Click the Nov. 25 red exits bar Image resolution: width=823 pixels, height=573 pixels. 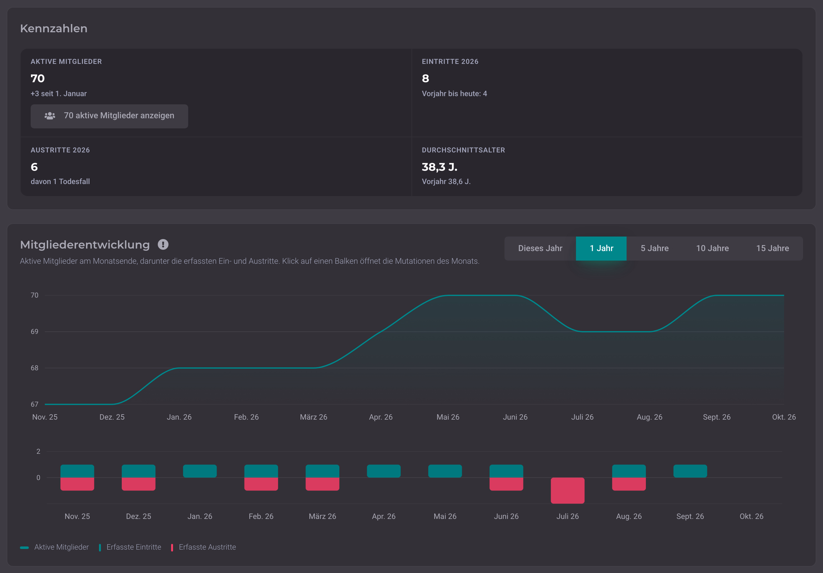pyautogui.click(x=77, y=484)
